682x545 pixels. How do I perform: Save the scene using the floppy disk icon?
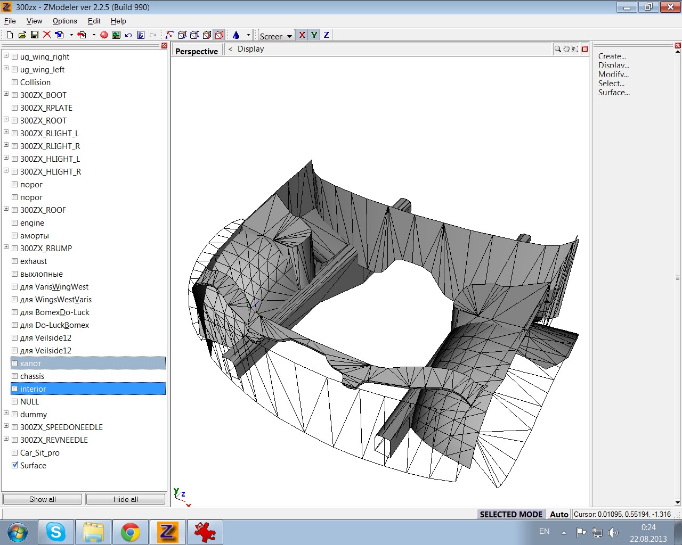pyautogui.click(x=35, y=35)
